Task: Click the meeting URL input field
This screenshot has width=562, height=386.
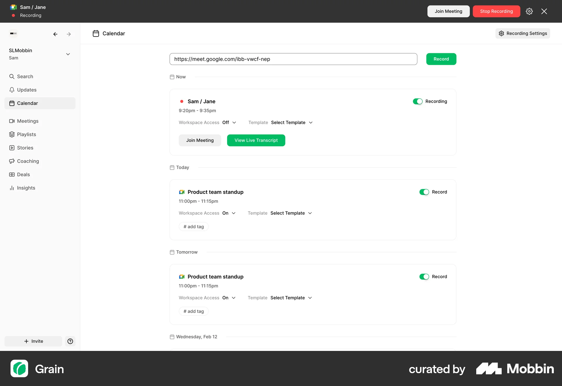Action: coord(293,59)
